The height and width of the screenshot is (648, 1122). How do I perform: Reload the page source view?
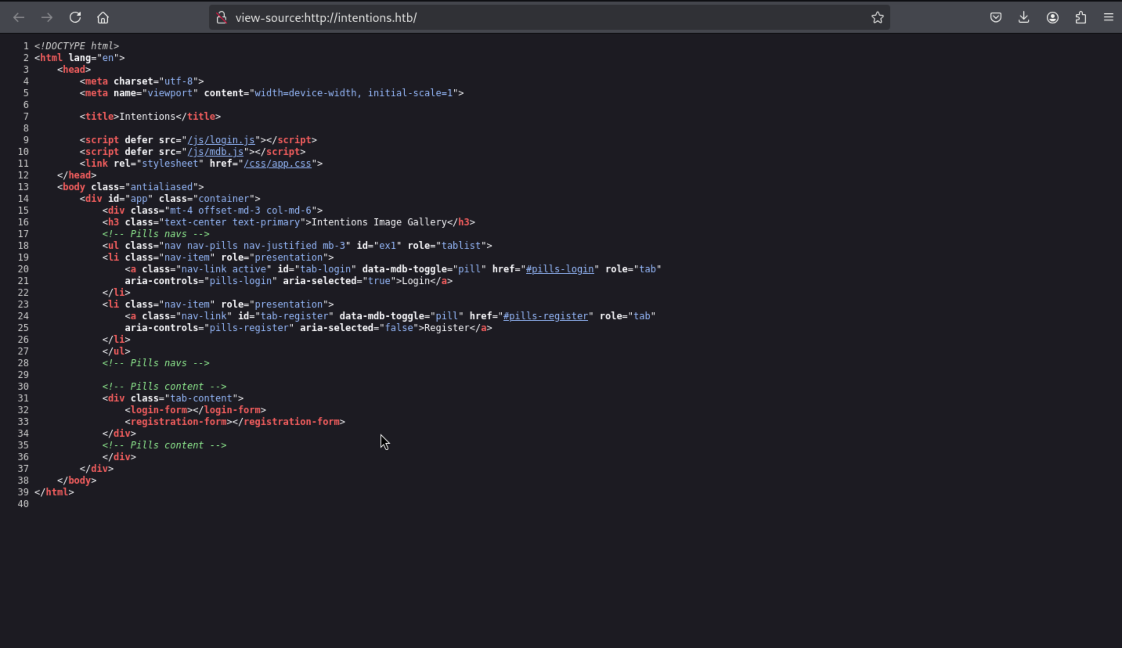75,18
